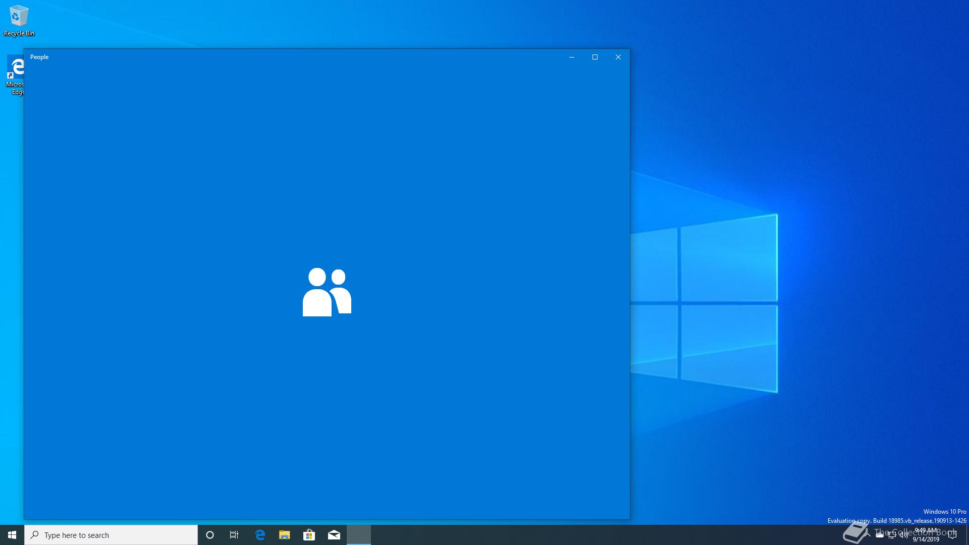
Task: Open the Mail app from the taskbar
Action: click(334, 535)
